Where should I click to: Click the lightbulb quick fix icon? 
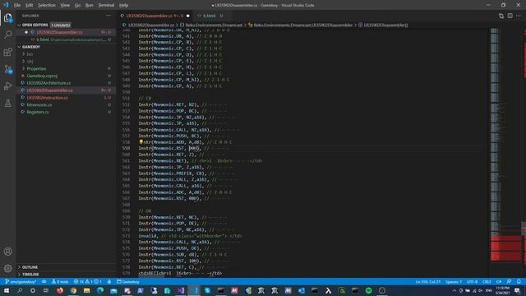(x=141, y=142)
